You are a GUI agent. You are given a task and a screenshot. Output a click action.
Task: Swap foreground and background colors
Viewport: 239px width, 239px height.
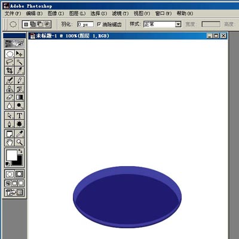coord(20,151)
